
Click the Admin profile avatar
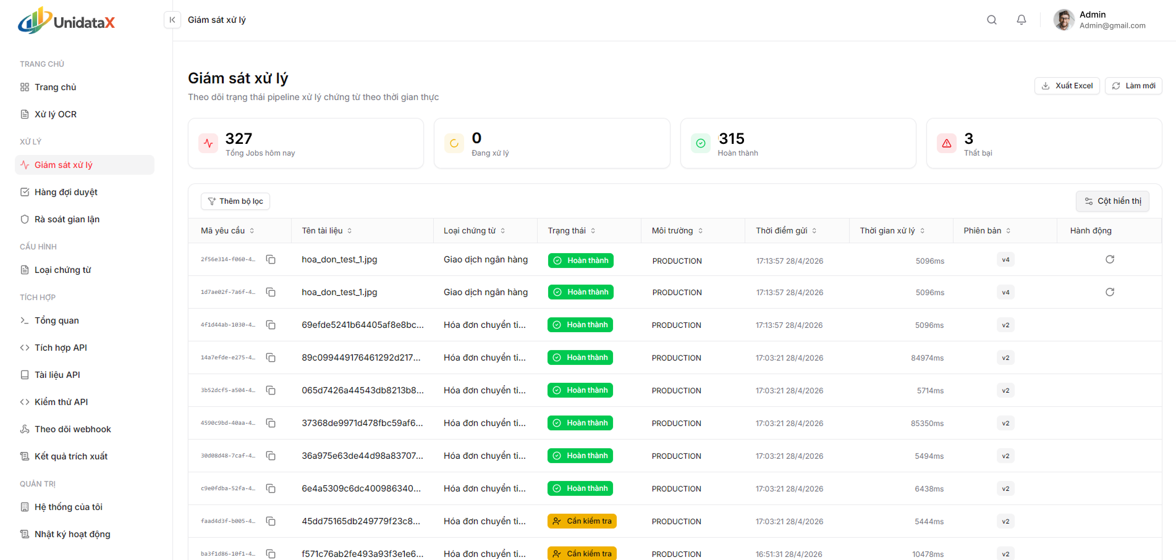1064,20
